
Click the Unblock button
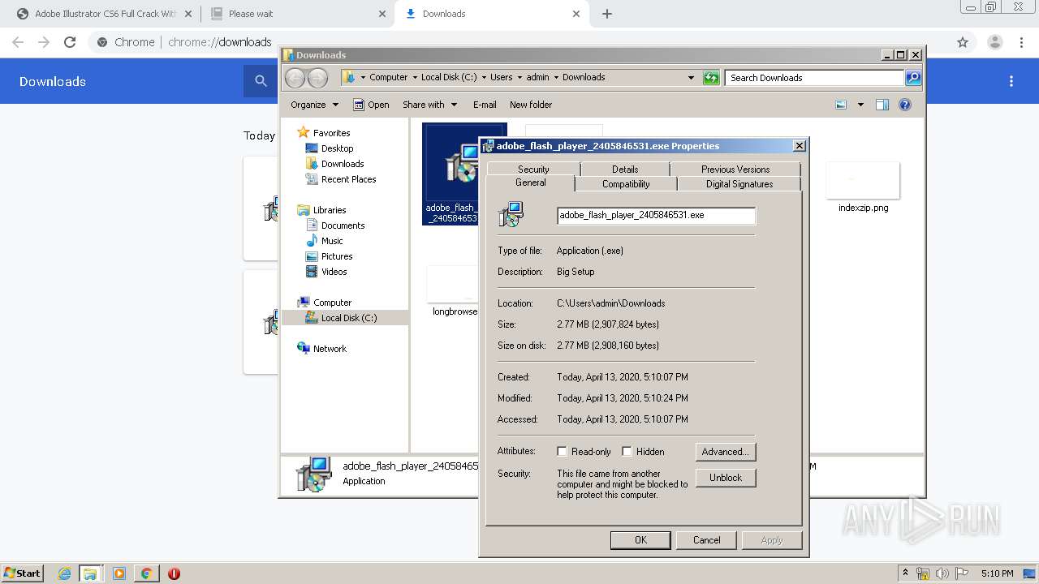pos(726,478)
